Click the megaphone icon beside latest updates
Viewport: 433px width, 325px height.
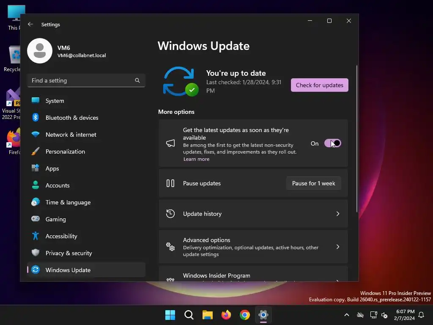coord(170,143)
